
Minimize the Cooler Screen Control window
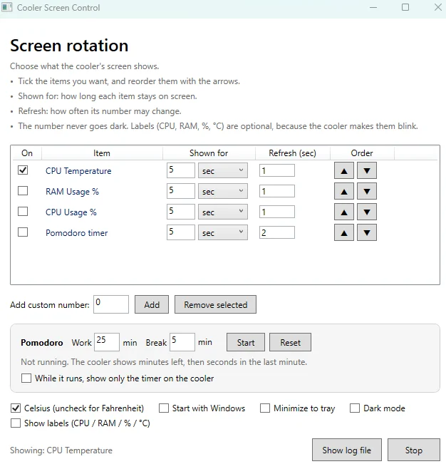pyautogui.click(x=373, y=7)
